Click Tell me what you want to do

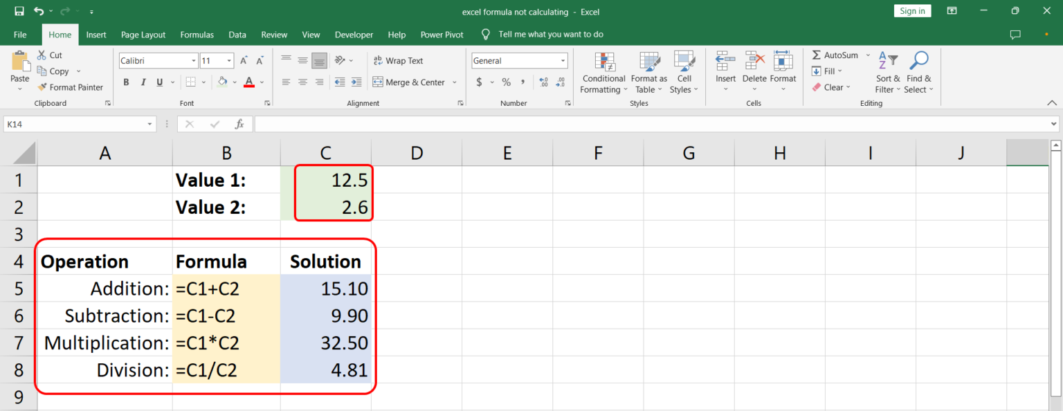pos(544,34)
